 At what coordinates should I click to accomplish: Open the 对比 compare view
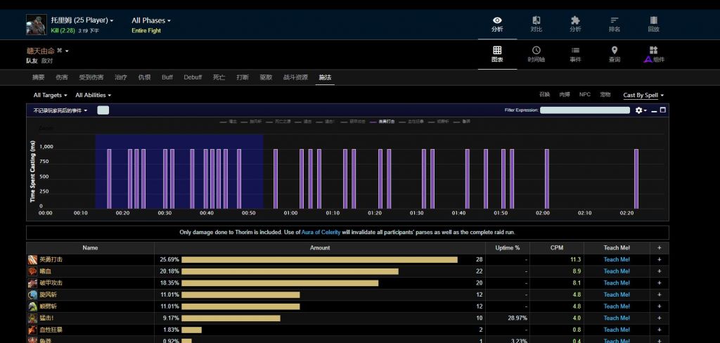(x=536, y=24)
